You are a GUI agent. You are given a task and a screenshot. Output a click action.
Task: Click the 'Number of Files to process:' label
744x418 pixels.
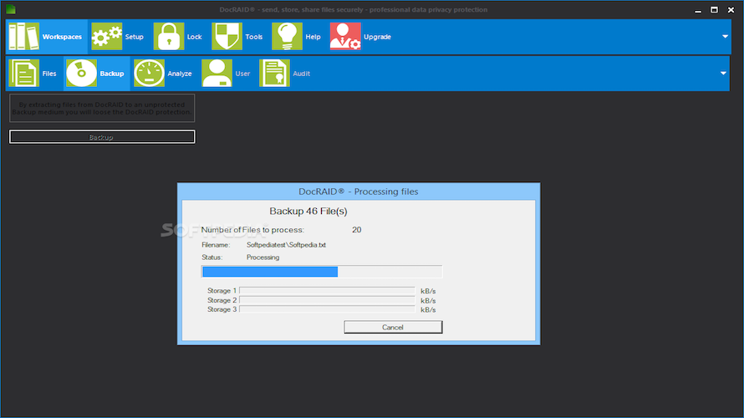252,230
